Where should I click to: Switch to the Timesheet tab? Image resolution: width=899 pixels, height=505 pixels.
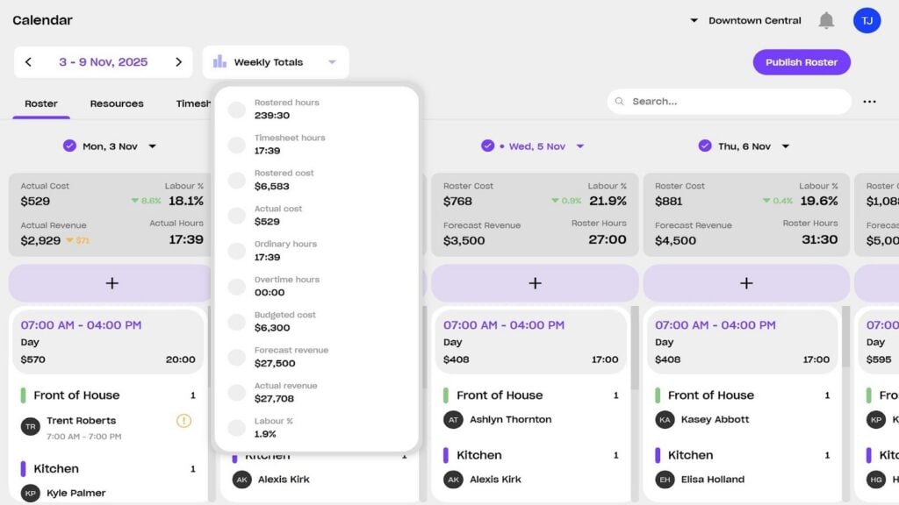pos(195,103)
